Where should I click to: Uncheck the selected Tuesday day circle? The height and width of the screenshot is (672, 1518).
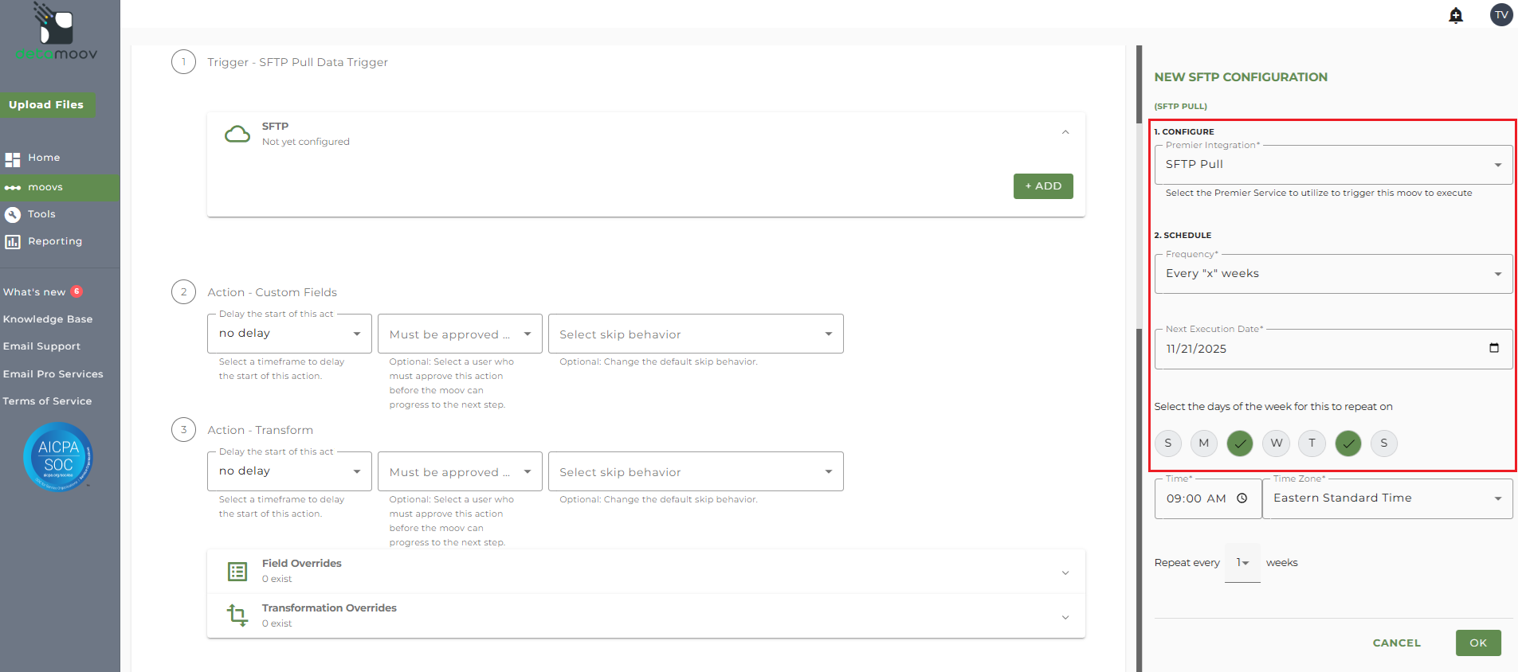point(1239,443)
